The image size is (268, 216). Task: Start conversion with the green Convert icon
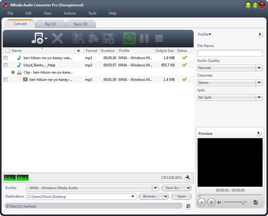coord(130,38)
